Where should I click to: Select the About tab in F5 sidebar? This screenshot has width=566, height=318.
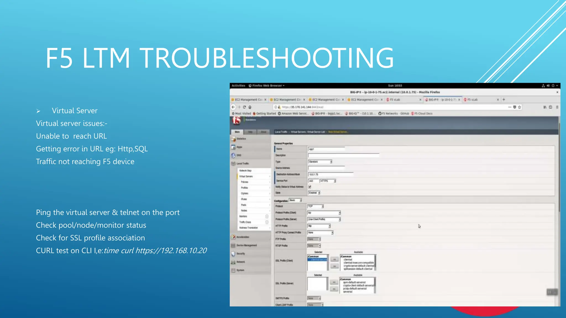click(264, 132)
